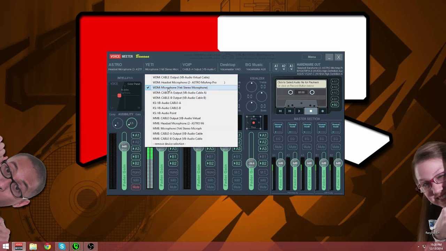
Task: Click the ASTRO Gate knob
Action: coord(131,123)
